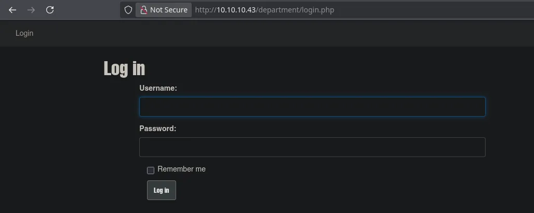The height and width of the screenshot is (213, 534).
Task: Click "department" in the address bar URL
Action: pyautogui.click(x=278, y=10)
